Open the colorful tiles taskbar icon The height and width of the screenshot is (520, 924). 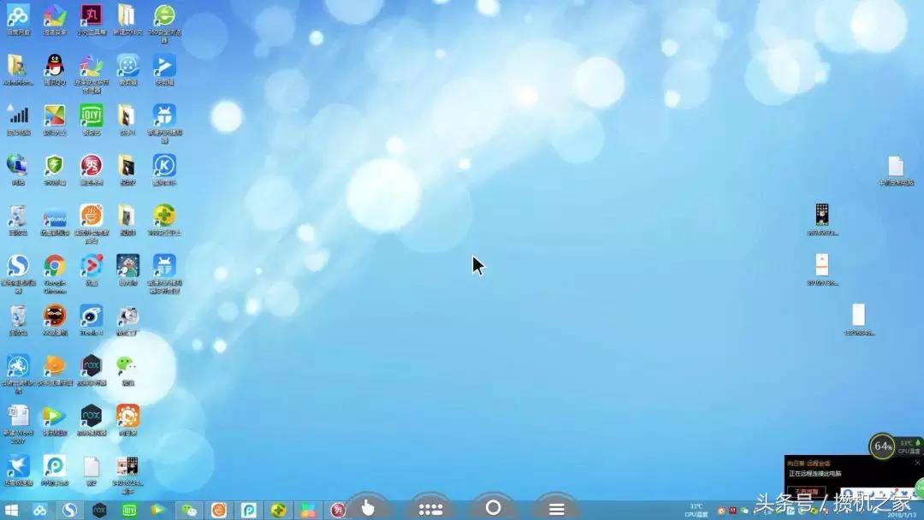pos(308,510)
